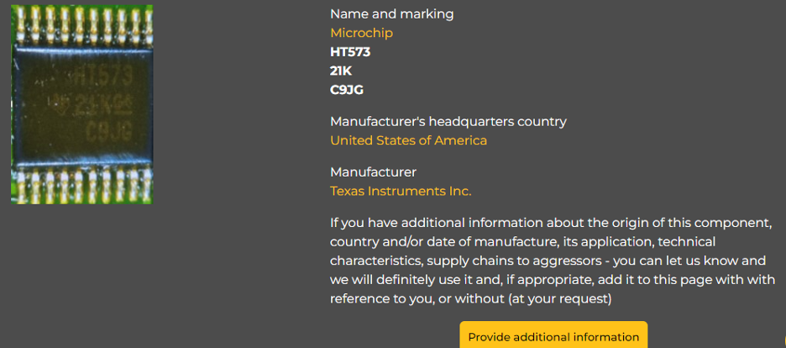The image size is (786, 348).
Task: Click the bold 21K marking text line
Action: click(x=341, y=71)
